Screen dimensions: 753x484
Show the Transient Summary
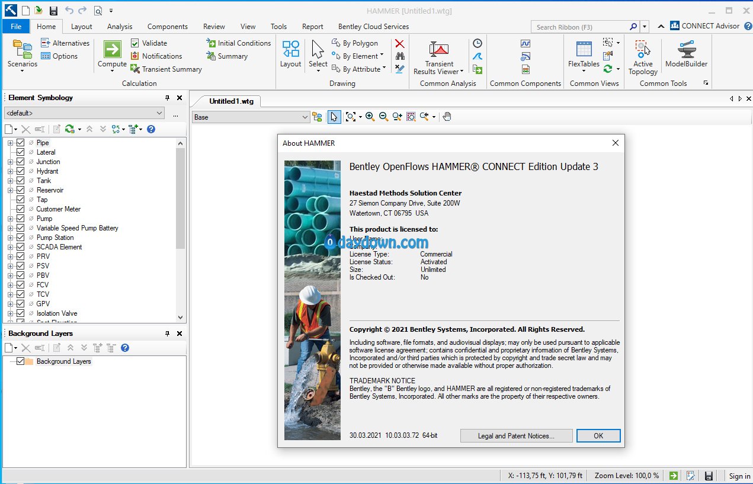166,69
